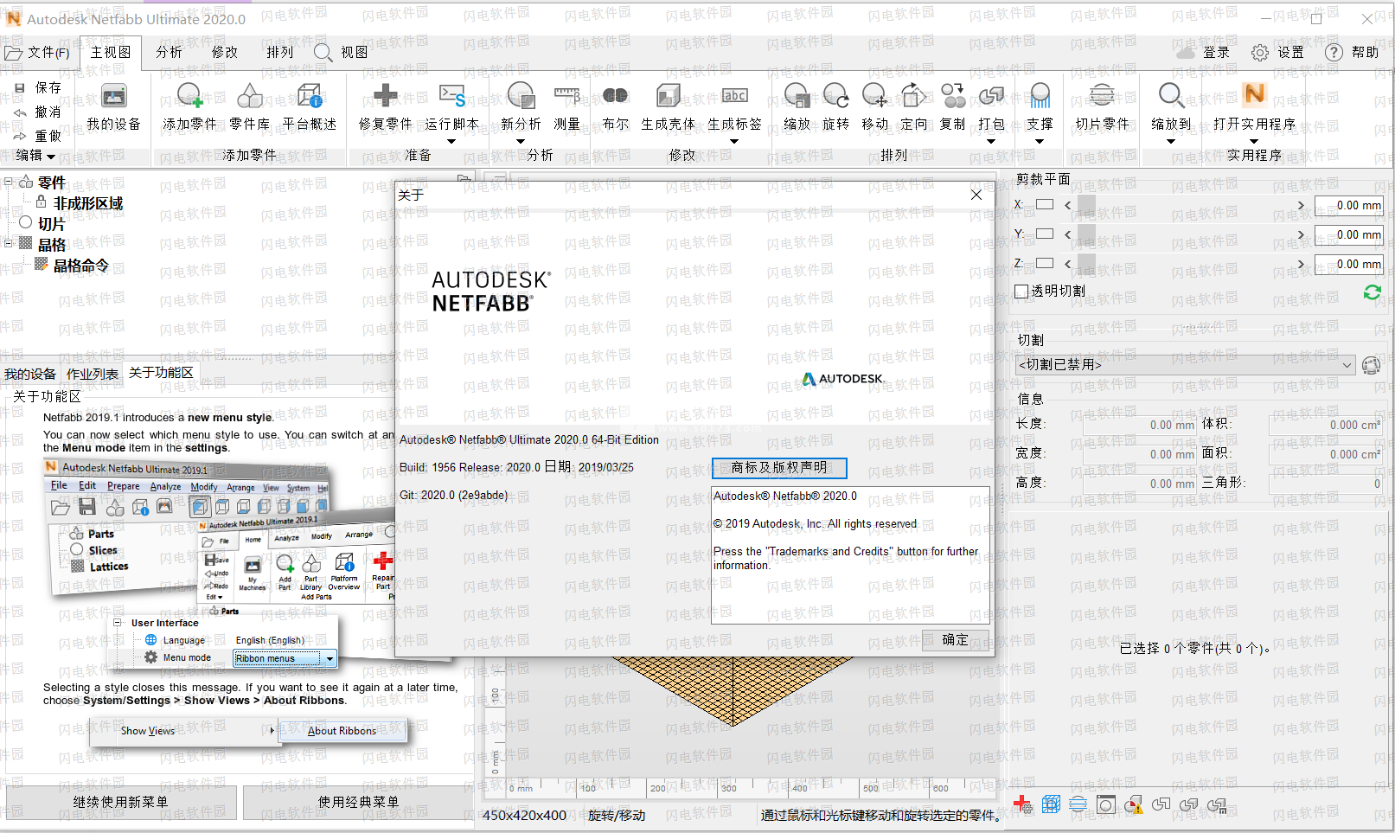Click 确定 in the 关于 dialog
Viewport: 1395px width, 833px height.
coord(955,640)
